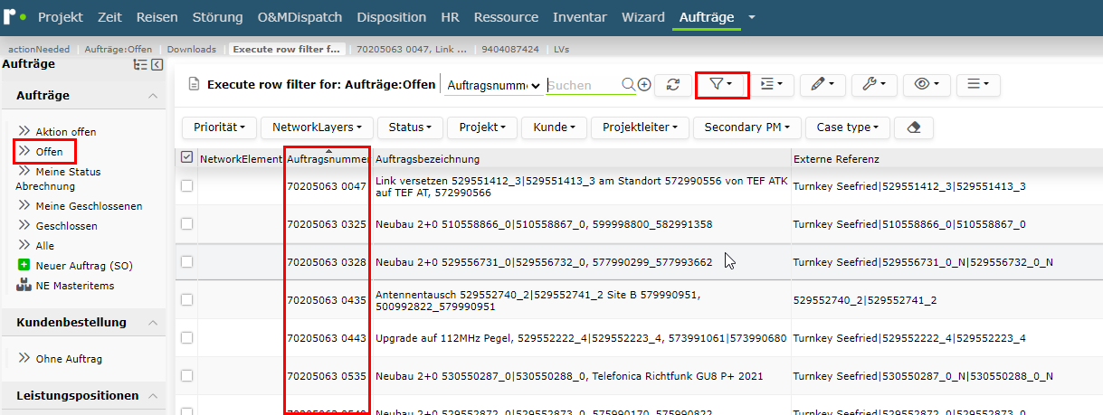Click the magnifier search icon

[628, 84]
